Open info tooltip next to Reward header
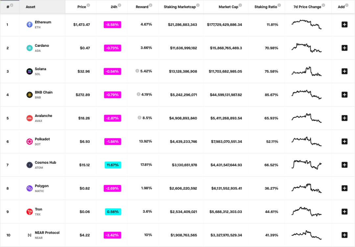Viewport: 355px width, 247px height. tap(151, 5)
